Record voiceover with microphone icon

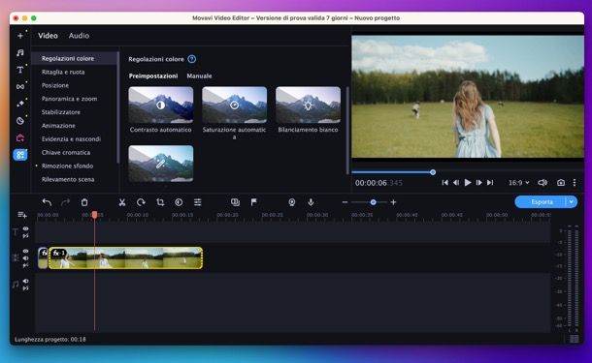(x=311, y=202)
